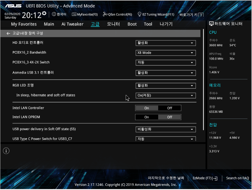Image resolution: width=252 pixels, height=190 pixels.
Task: Click APU Freq value 100.0 MHz
Action: coord(216,59)
